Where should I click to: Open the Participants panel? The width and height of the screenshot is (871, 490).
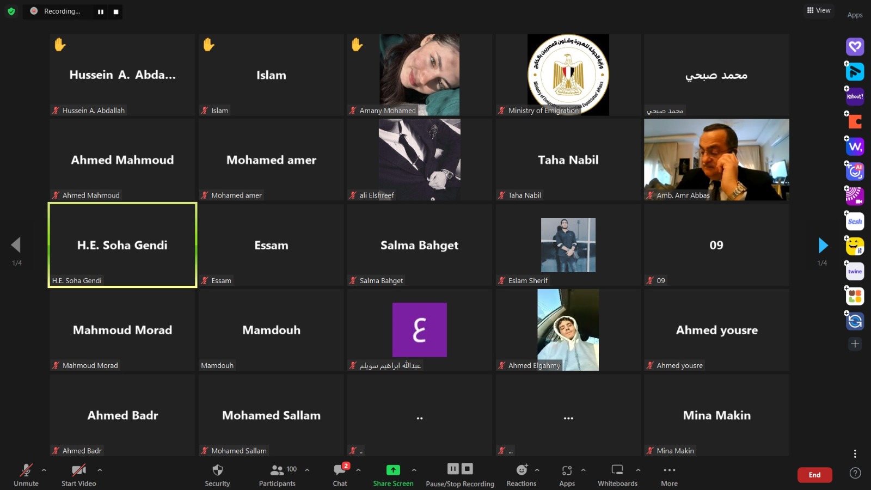click(x=277, y=470)
